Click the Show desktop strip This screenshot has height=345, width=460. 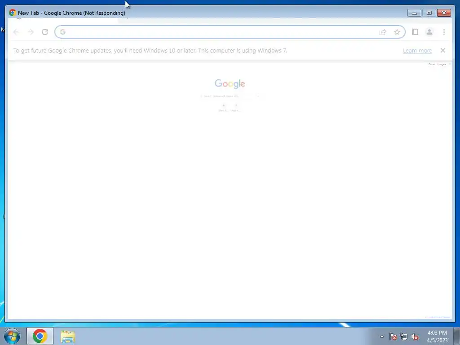[x=457, y=336]
